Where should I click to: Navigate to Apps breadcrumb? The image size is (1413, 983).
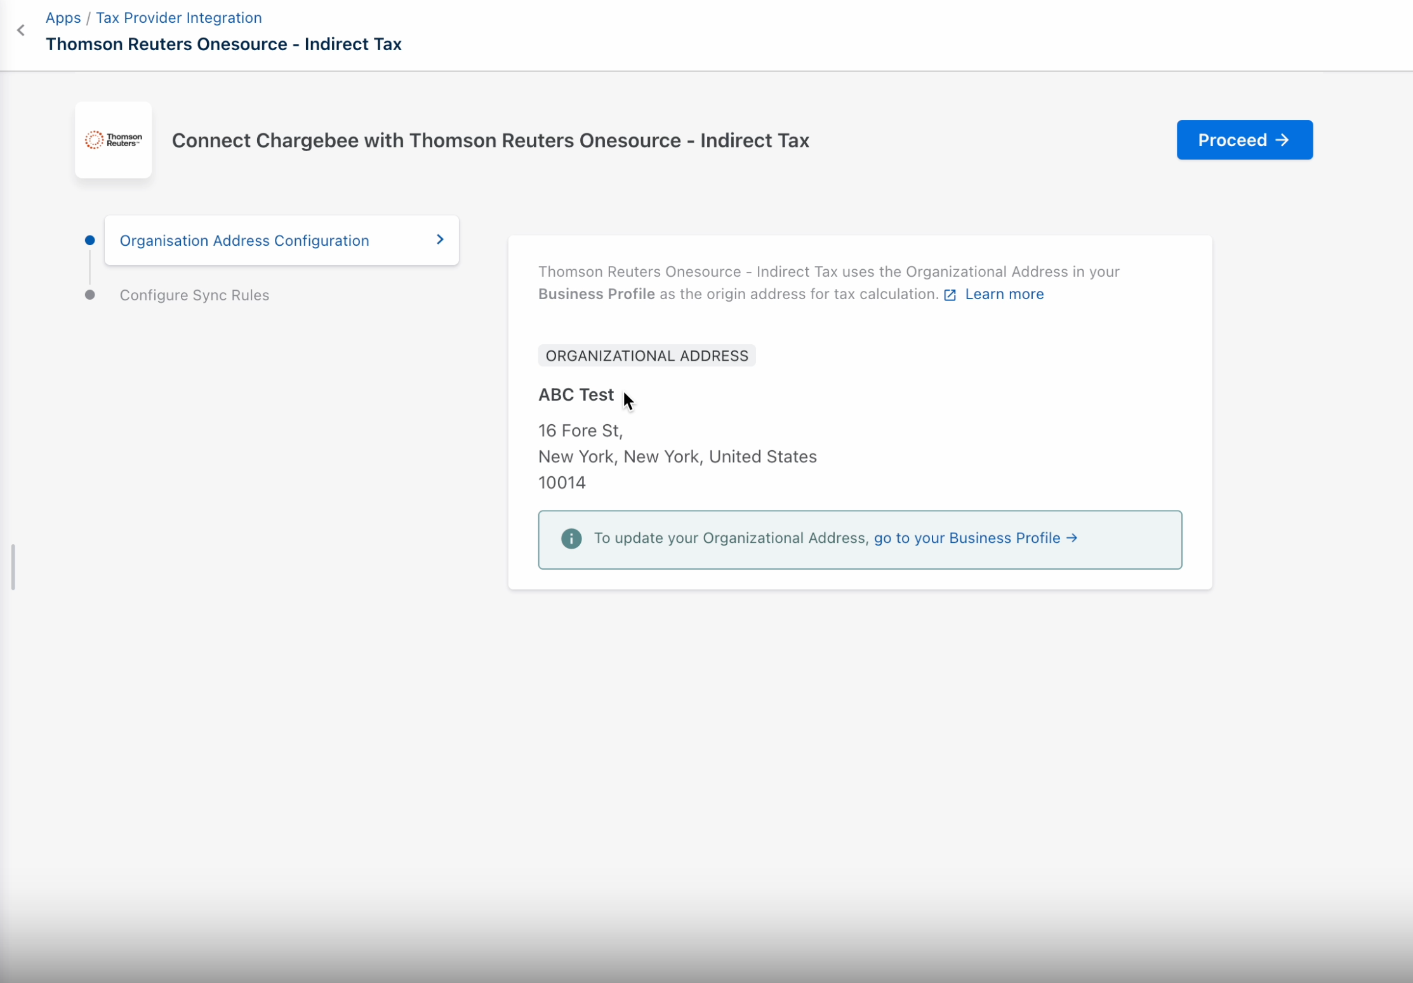[x=63, y=18]
